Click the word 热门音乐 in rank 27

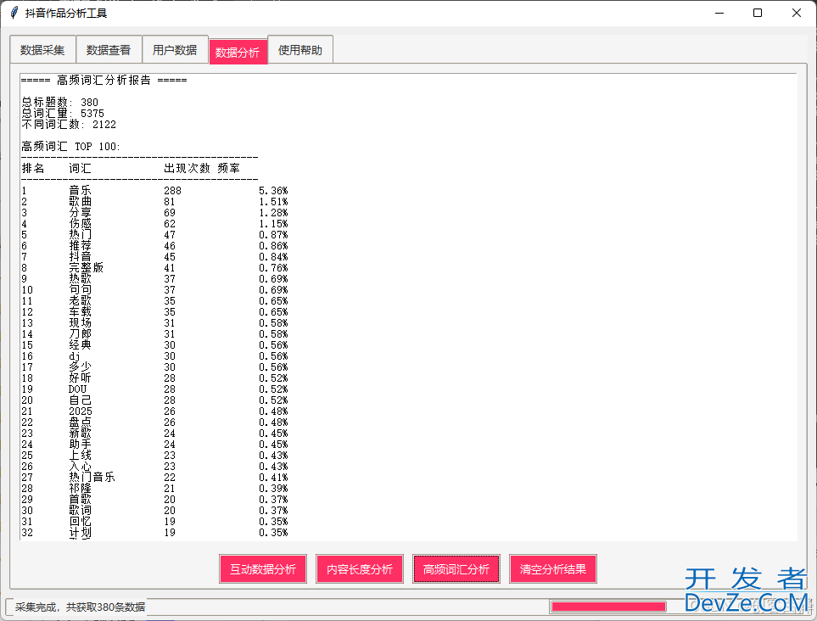(92, 478)
